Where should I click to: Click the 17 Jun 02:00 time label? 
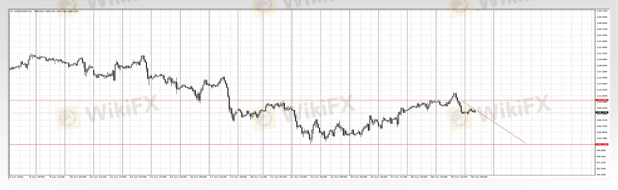(x=218, y=177)
